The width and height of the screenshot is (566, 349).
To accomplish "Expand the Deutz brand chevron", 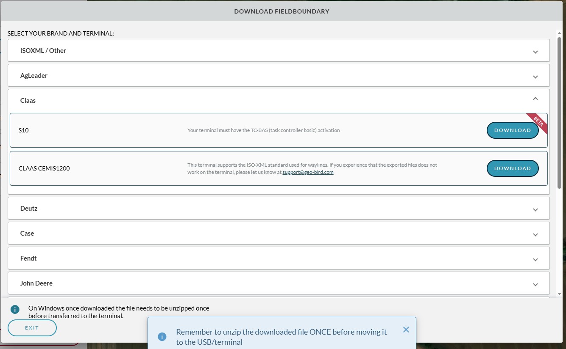I will (535, 209).
